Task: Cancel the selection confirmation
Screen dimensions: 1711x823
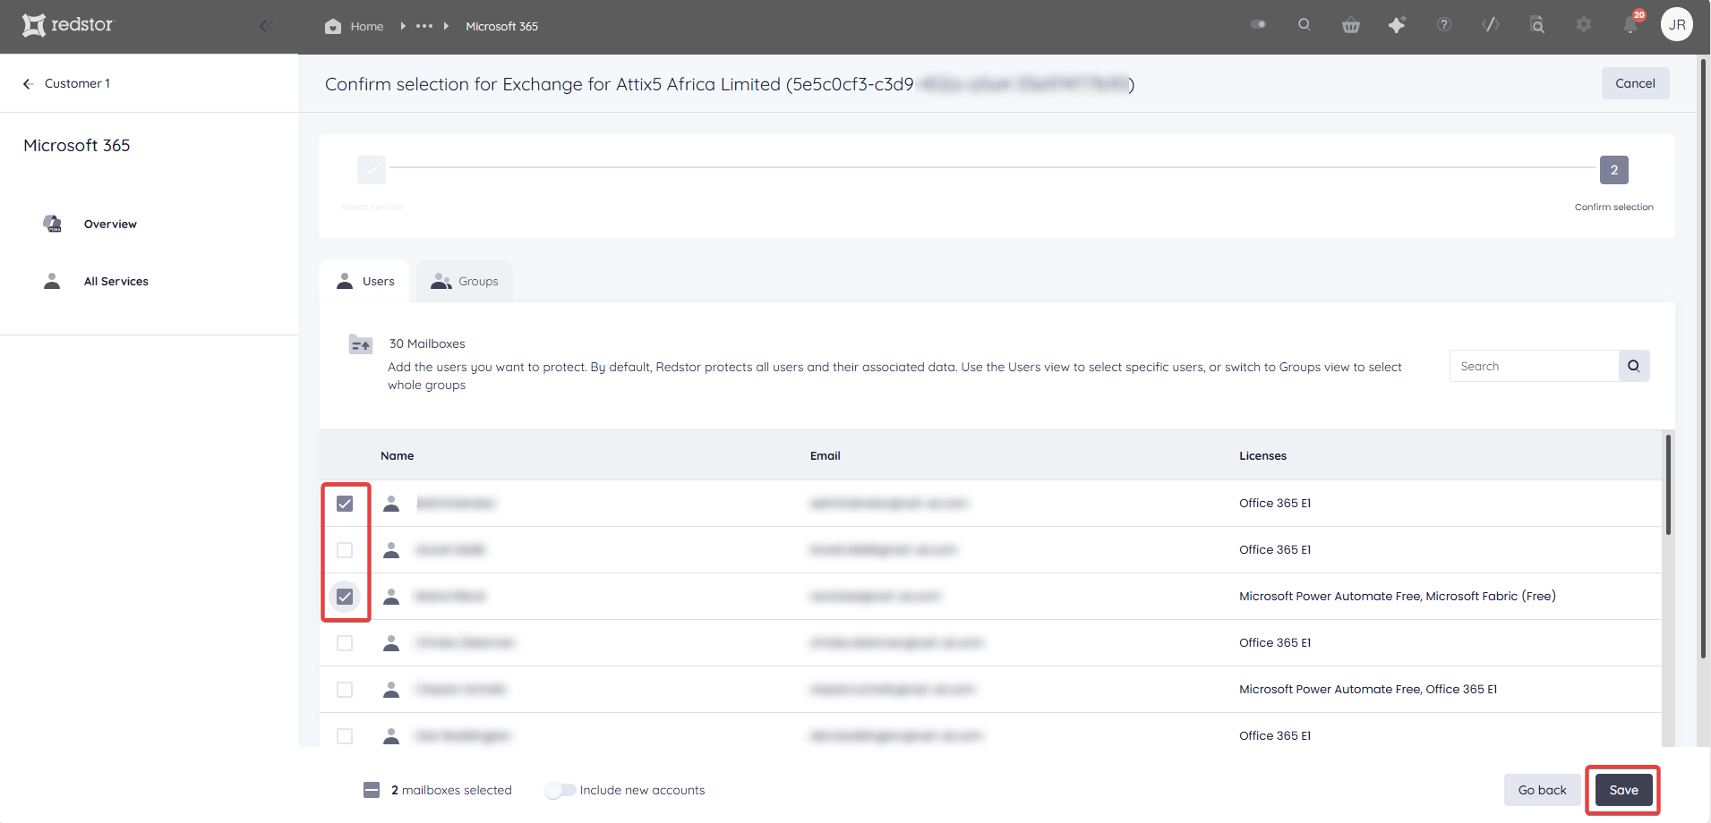Action: click(x=1635, y=83)
